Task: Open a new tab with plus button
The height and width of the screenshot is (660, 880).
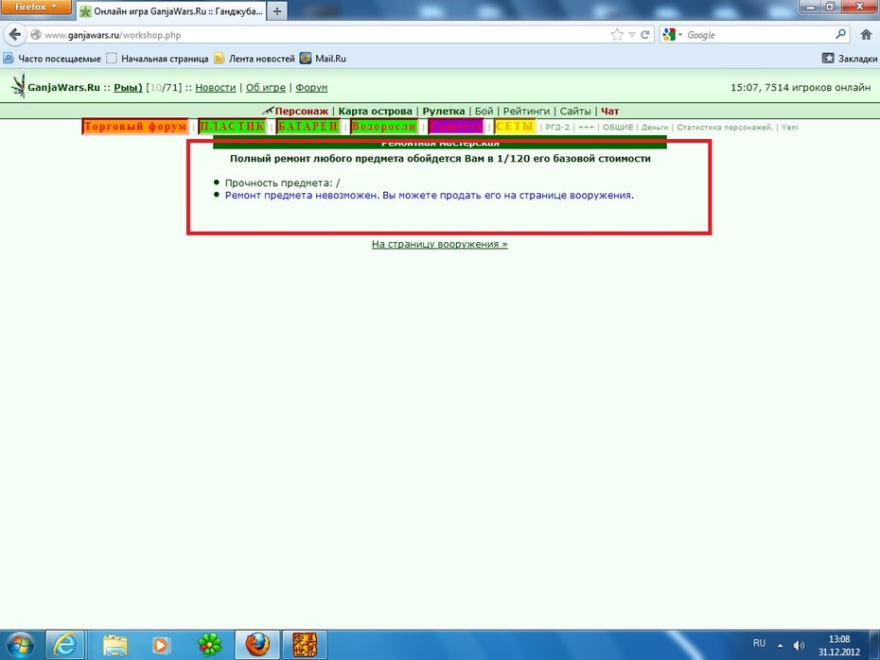Action: tap(276, 10)
